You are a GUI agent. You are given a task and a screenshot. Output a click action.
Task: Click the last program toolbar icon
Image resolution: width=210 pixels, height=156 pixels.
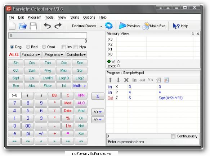point(166,80)
